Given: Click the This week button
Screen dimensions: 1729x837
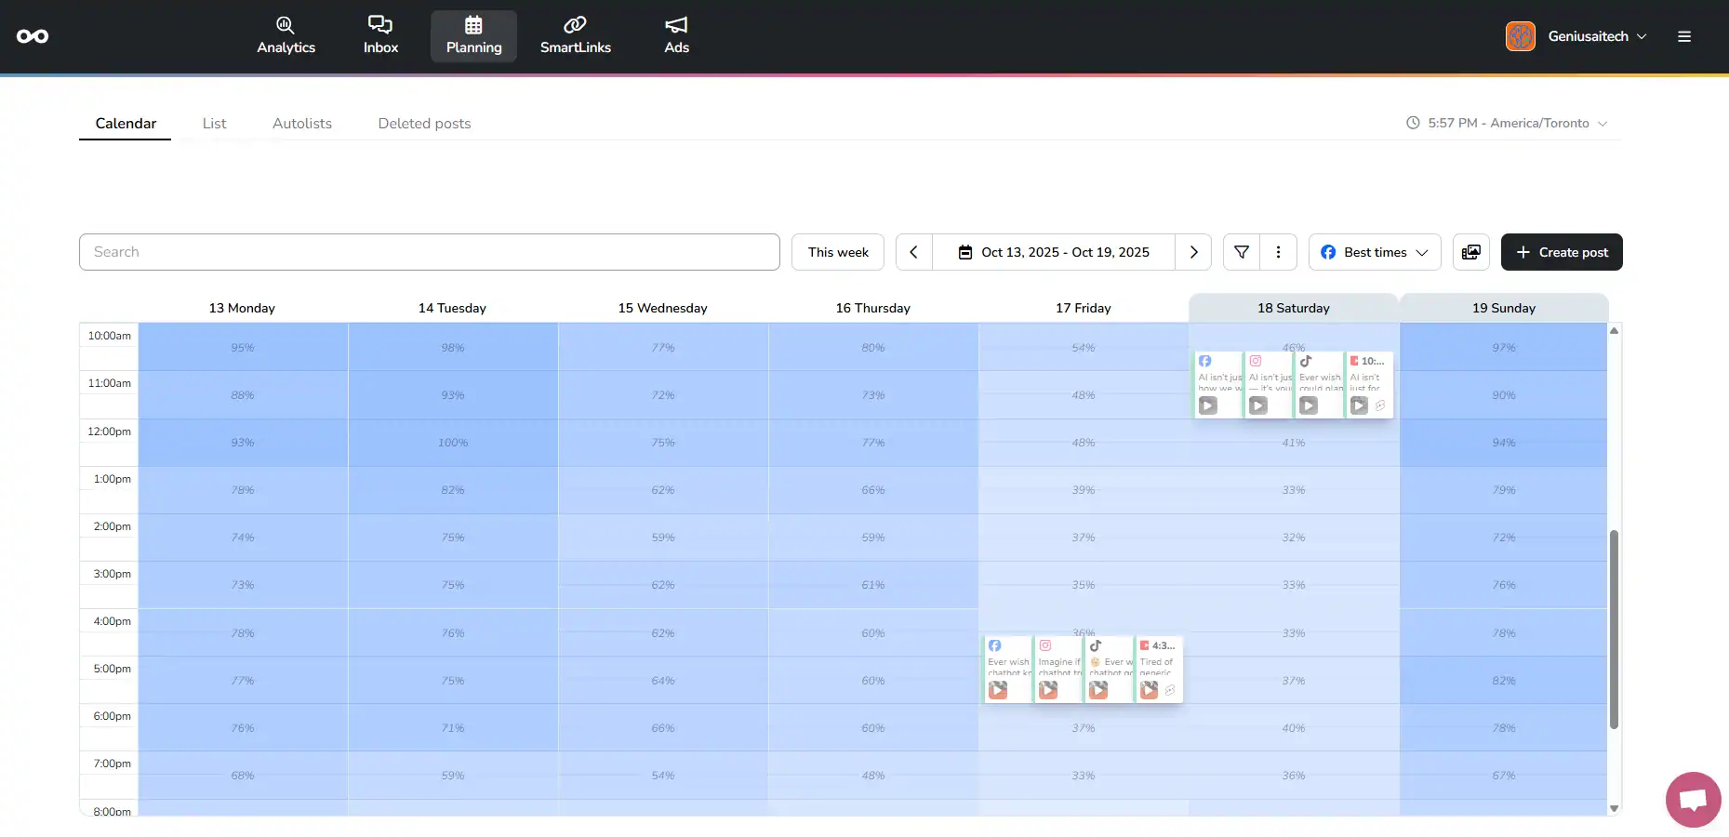Looking at the screenshot, I should click(836, 252).
